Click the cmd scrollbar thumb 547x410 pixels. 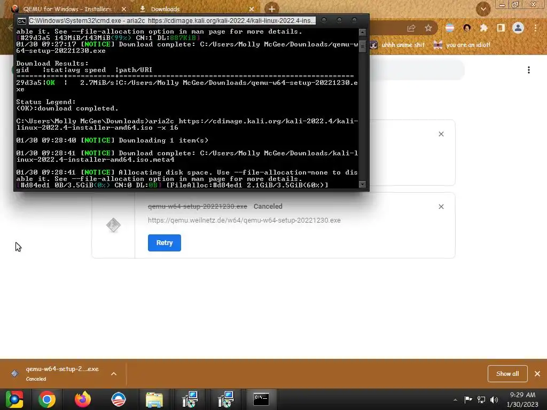[x=363, y=46]
